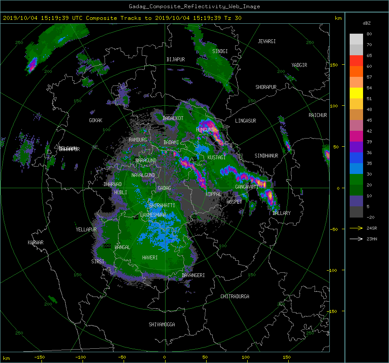The image size is (389, 363).
Task: Click the GOKAK city label
Action: 96,120
